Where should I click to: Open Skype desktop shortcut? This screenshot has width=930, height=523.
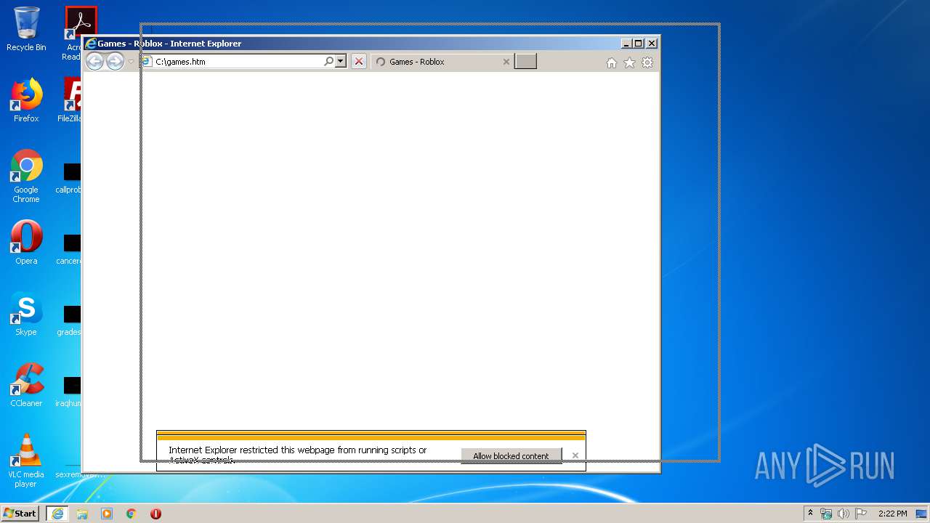(x=26, y=314)
